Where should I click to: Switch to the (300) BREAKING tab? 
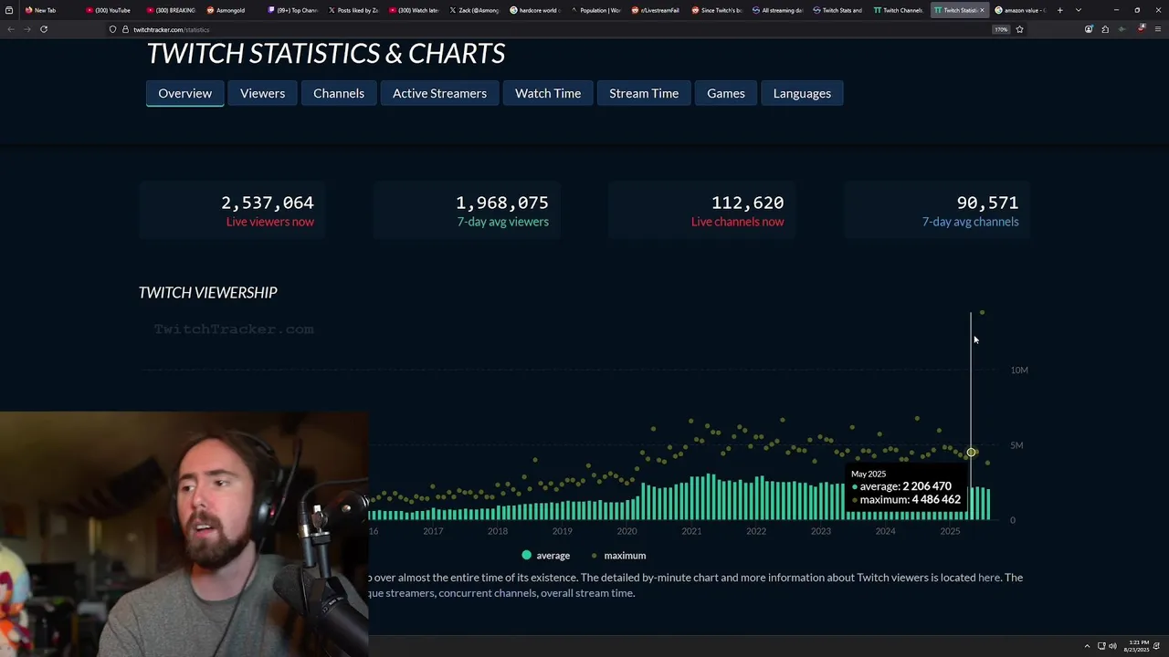pos(173,10)
